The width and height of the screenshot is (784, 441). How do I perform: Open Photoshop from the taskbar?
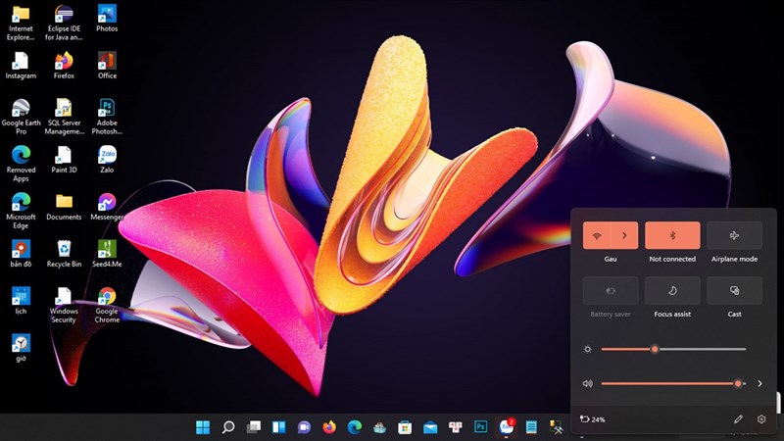pyautogui.click(x=480, y=427)
